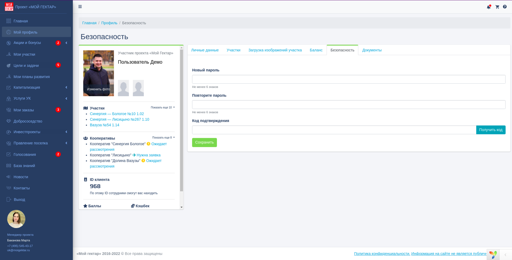Click the manager phone number +7 (495) 545-43-17
Screen dimensions: 512x260
point(20,246)
